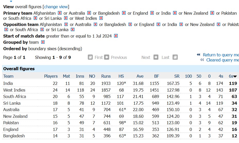
Task: Open Cleared query menu link
Action: 223,60
